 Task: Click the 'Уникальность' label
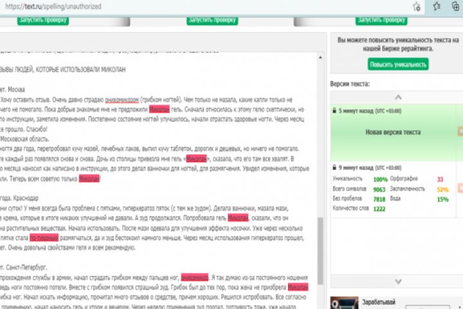click(x=347, y=178)
